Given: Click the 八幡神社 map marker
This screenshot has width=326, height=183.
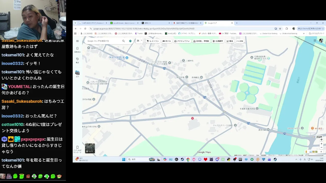Looking at the screenshot, I should [x=184, y=60].
